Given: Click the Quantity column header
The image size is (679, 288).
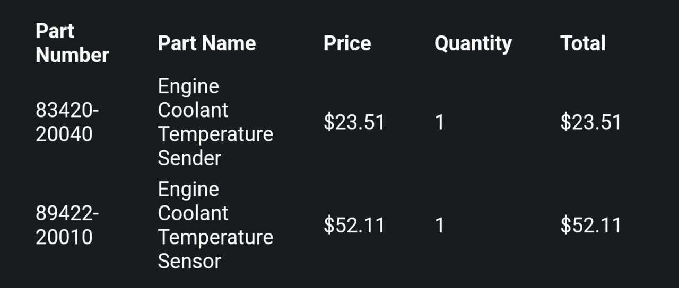Looking at the screenshot, I should 473,43.
